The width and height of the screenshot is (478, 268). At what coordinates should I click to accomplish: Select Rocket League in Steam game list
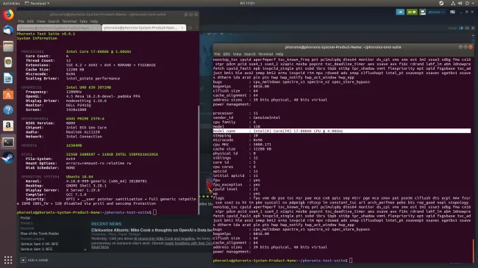click(32, 239)
